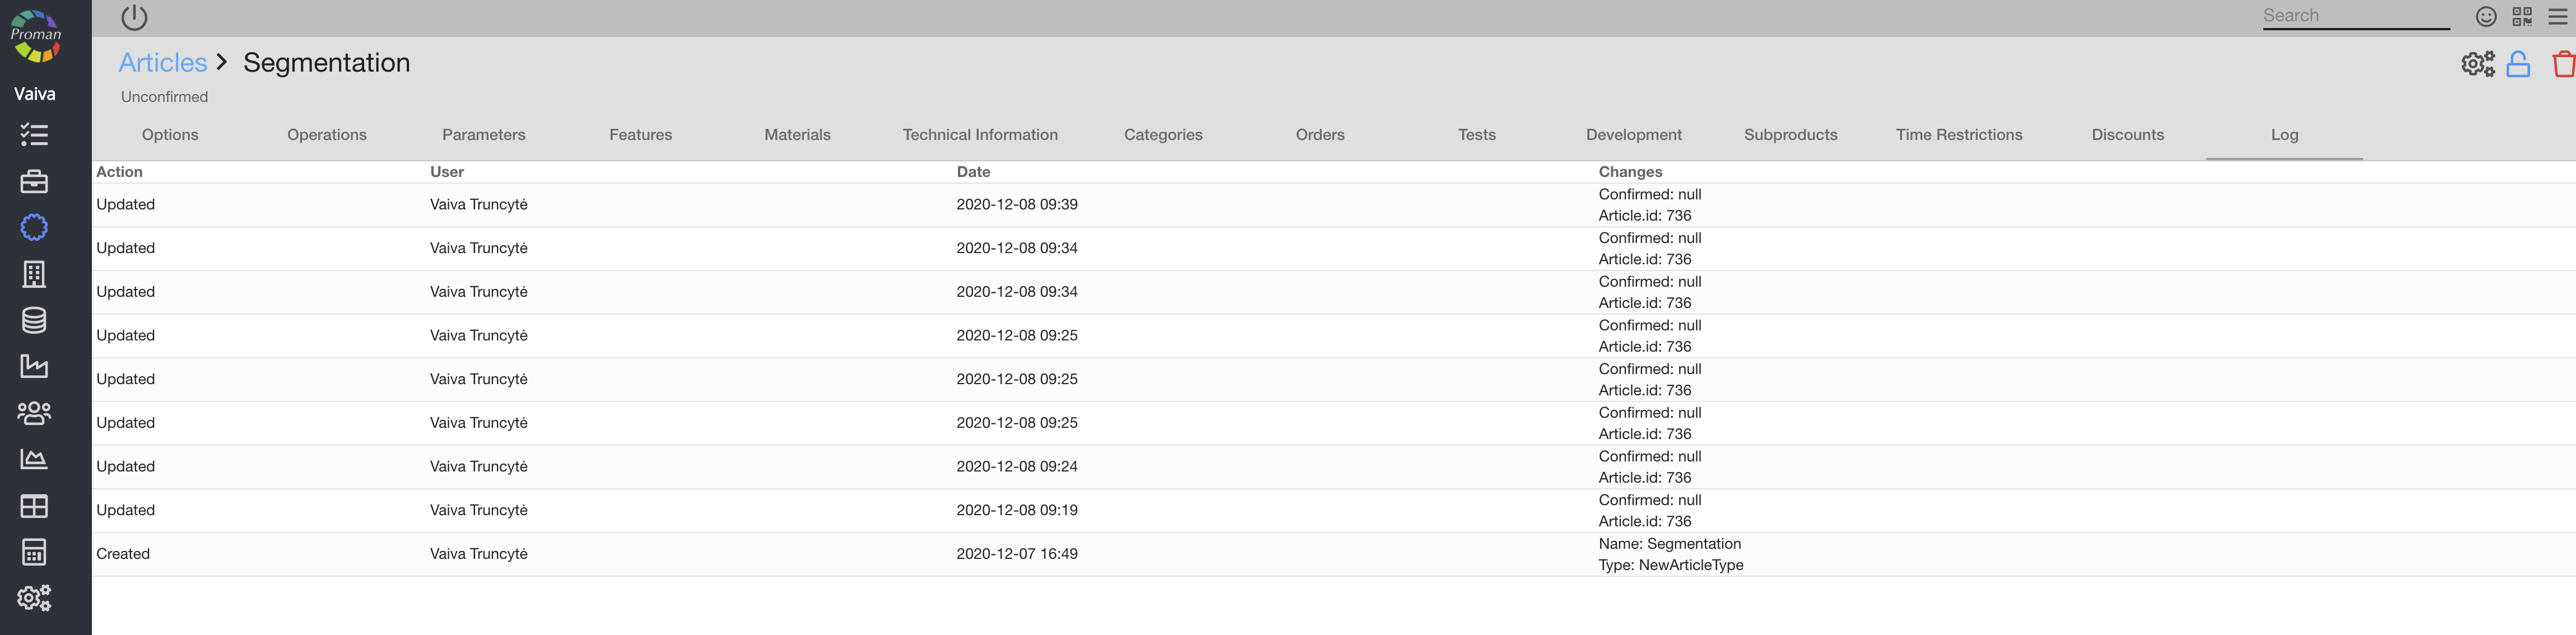The image size is (2576, 635).
Task: Click the red trash delete icon
Action: (x=2563, y=64)
